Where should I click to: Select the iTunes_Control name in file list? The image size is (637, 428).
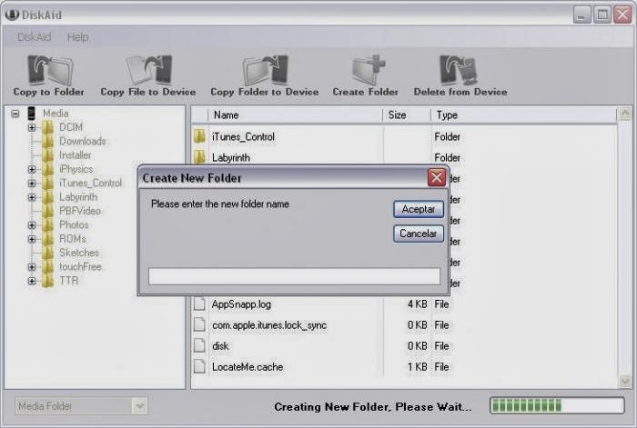pyautogui.click(x=243, y=136)
